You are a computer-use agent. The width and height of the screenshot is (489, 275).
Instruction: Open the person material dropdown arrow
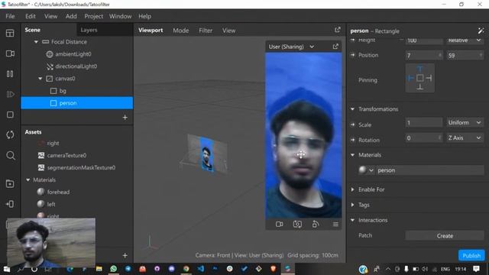tap(371, 170)
